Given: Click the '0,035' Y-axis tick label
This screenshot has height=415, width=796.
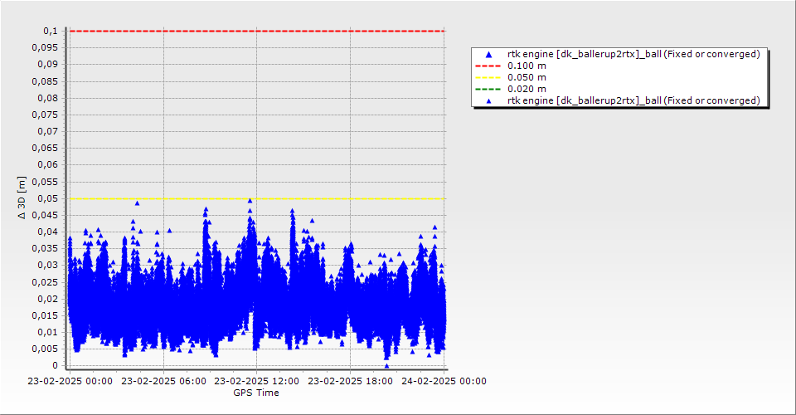Looking at the screenshot, I should pos(45,248).
